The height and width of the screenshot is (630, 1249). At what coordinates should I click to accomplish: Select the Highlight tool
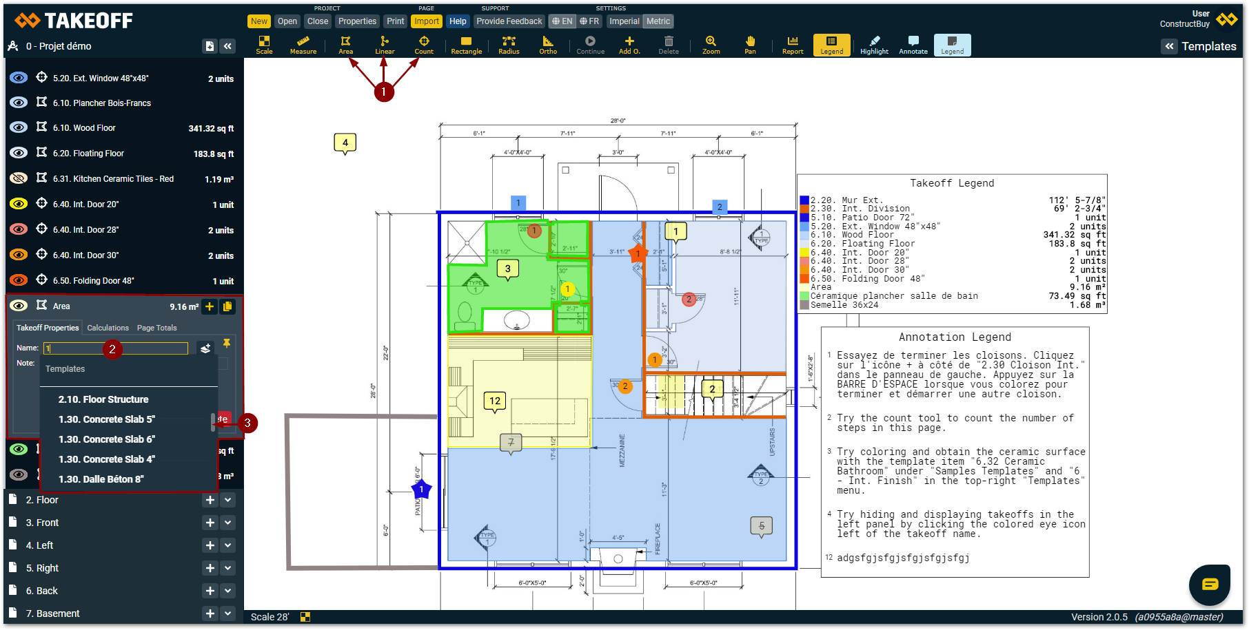click(x=874, y=45)
